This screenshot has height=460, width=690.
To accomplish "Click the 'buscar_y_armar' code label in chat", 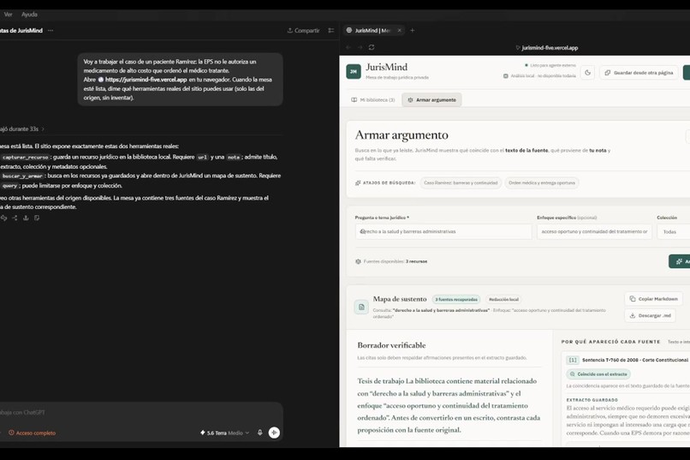I will point(22,176).
